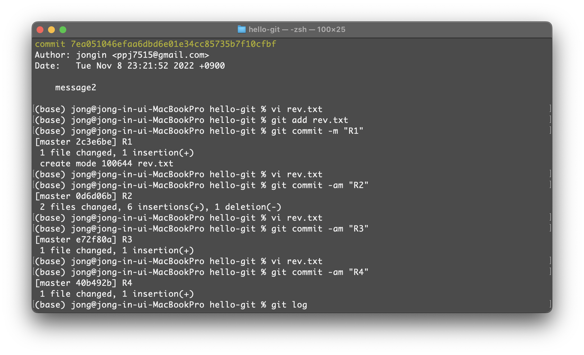Click the 2 files changed summary line

(160, 207)
